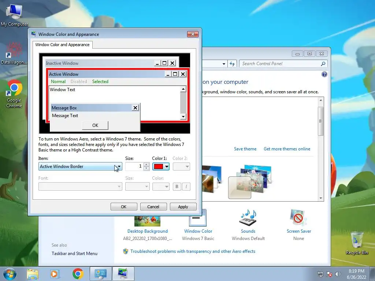Viewport: 375px width, 281px height.
Task: Switch to Personalization taskbar window button
Action: pyautogui.click(x=123, y=274)
